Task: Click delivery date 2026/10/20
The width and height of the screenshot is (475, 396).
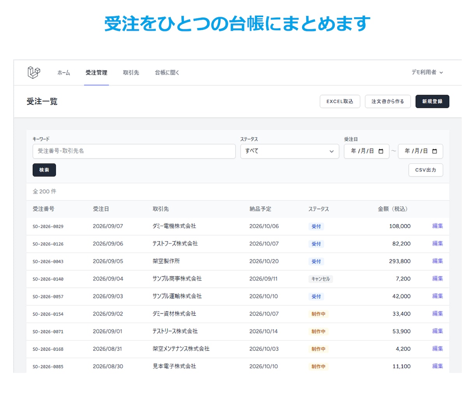Action: (x=264, y=261)
